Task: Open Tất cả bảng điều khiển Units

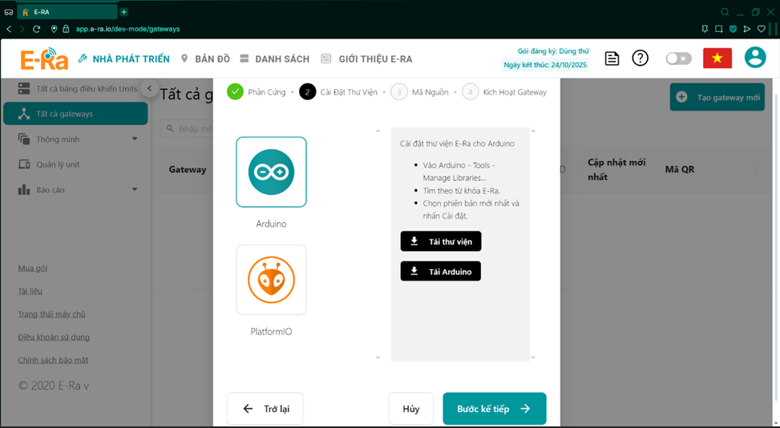Action: [77, 88]
